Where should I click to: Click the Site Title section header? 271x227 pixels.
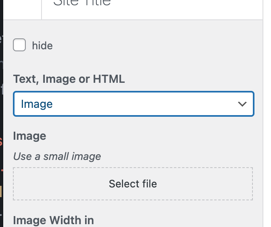pos(82,4)
